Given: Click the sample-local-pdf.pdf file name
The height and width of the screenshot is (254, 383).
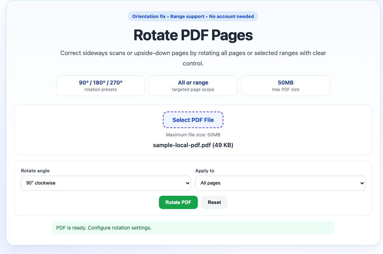Looking at the screenshot, I should click(193, 145).
